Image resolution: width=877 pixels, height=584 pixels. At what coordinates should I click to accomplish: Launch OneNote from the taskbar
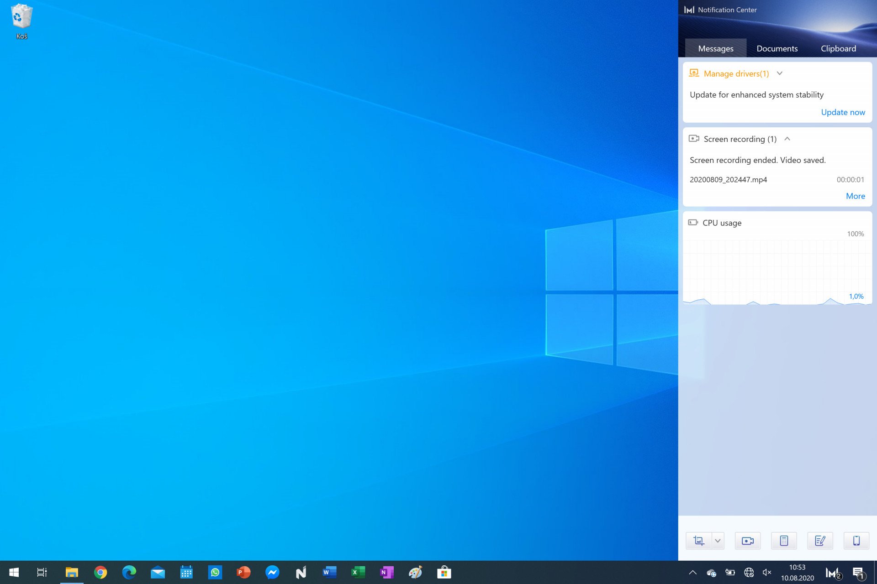(387, 572)
